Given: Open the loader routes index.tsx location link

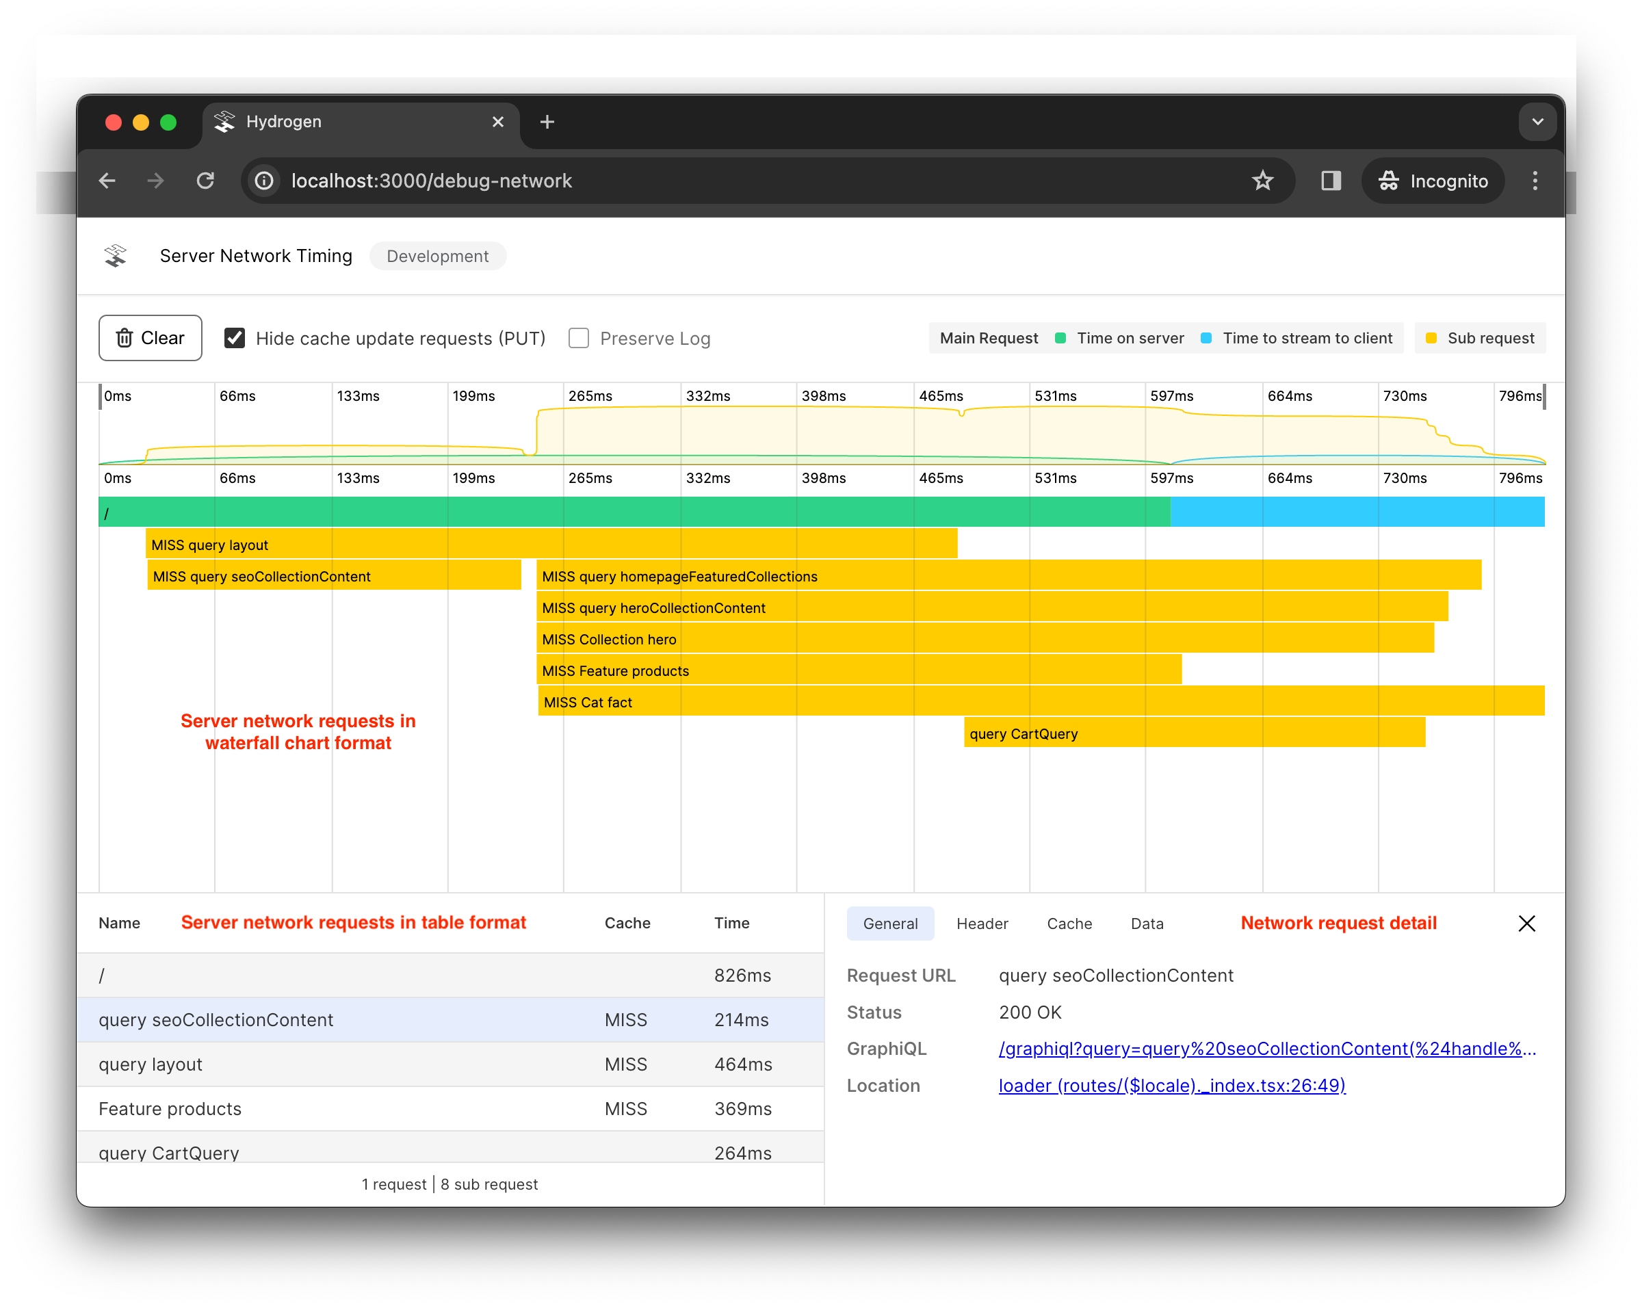Looking at the screenshot, I should click(x=1171, y=1086).
